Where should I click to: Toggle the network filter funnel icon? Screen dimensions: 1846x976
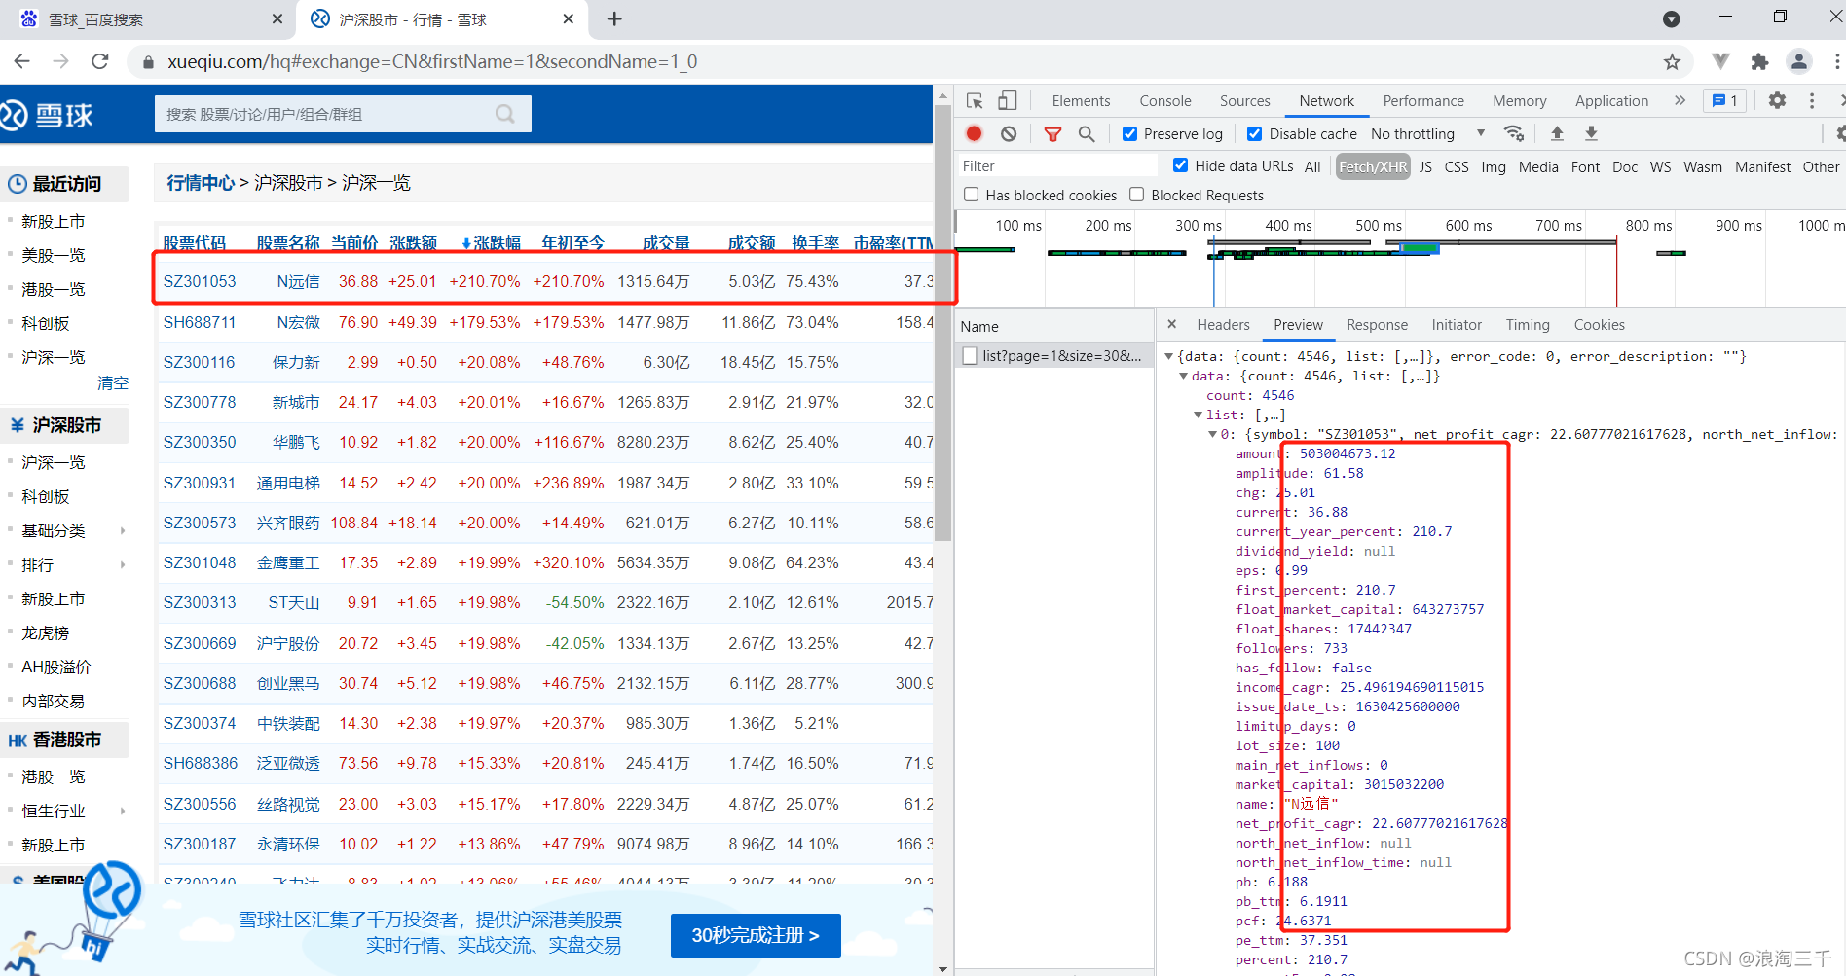tap(1052, 134)
